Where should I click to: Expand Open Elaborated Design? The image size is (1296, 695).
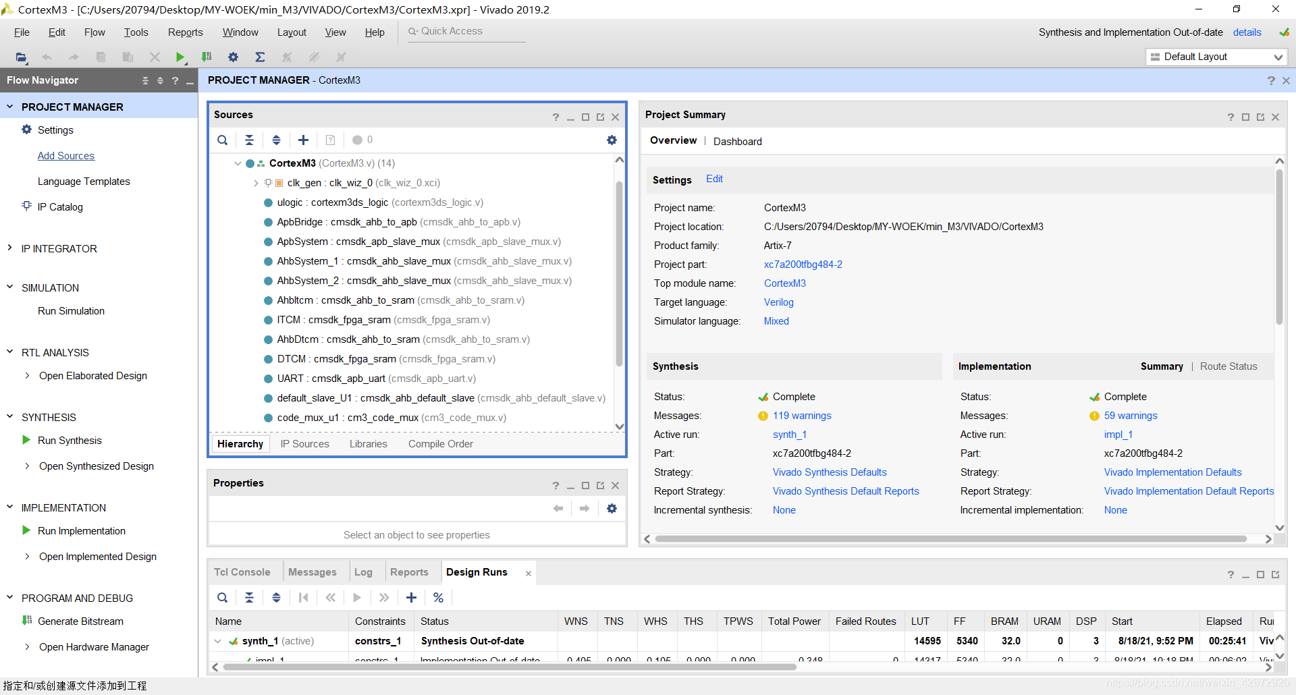click(x=27, y=376)
